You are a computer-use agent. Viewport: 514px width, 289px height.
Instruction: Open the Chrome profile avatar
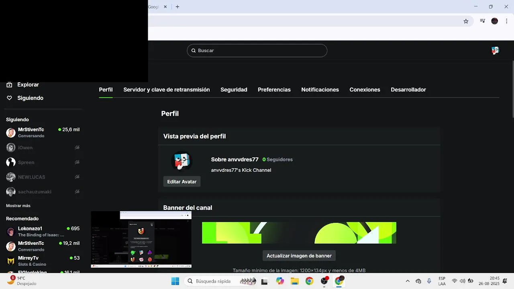495,21
